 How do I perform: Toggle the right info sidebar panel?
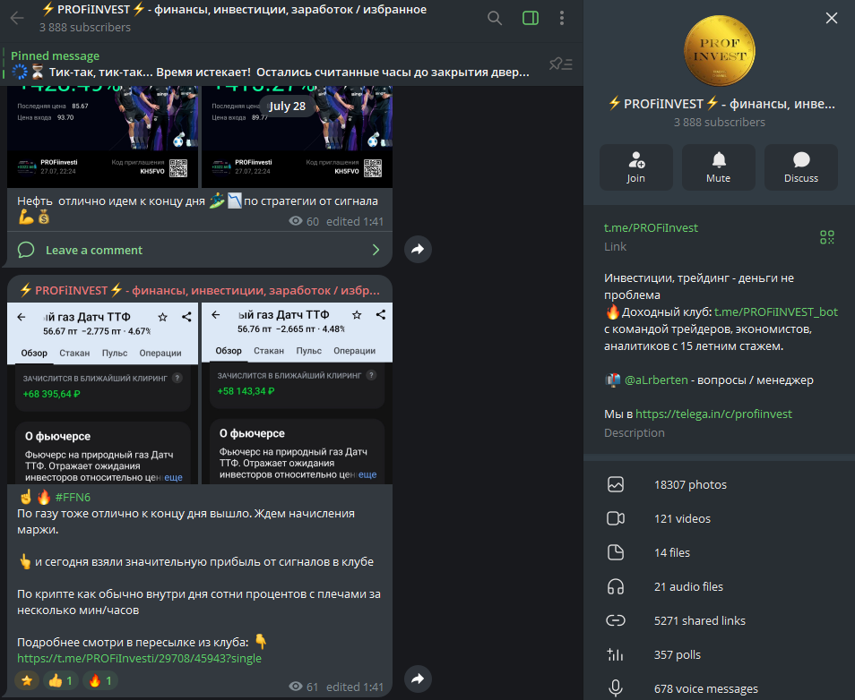click(530, 18)
